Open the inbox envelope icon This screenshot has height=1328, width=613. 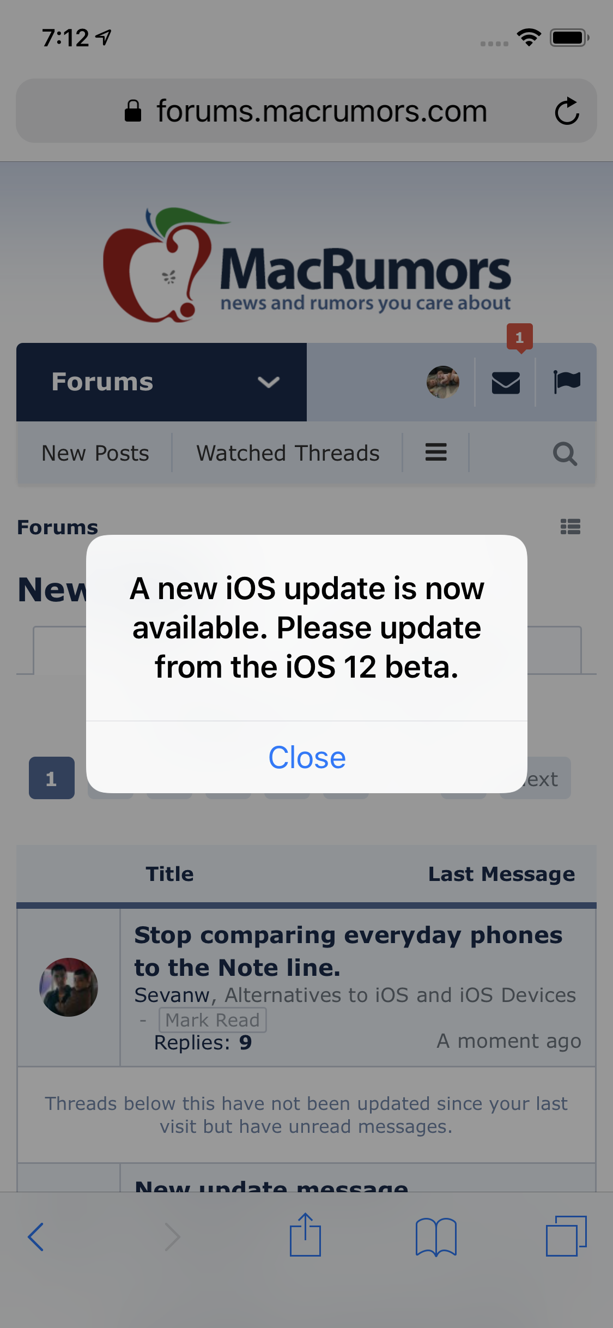tap(506, 382)
